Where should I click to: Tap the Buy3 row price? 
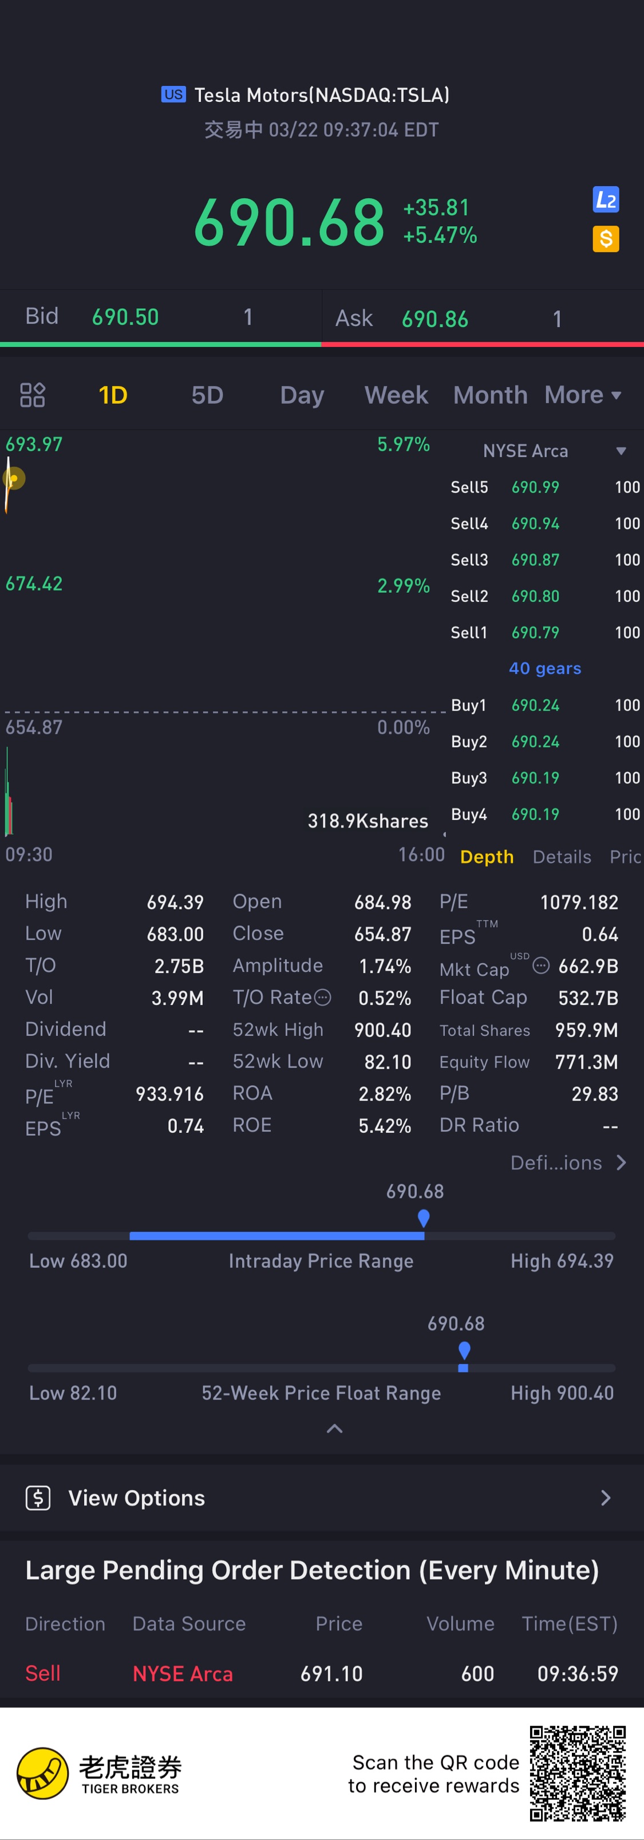[x=535, y=779]
